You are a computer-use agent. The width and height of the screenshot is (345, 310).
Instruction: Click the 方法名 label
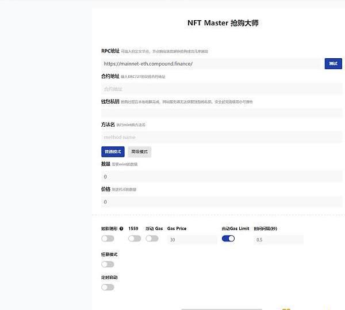[108, 124]
